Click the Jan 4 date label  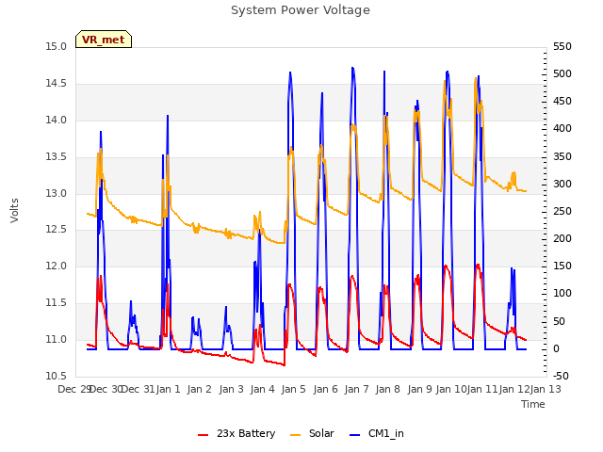click(262, 389)
